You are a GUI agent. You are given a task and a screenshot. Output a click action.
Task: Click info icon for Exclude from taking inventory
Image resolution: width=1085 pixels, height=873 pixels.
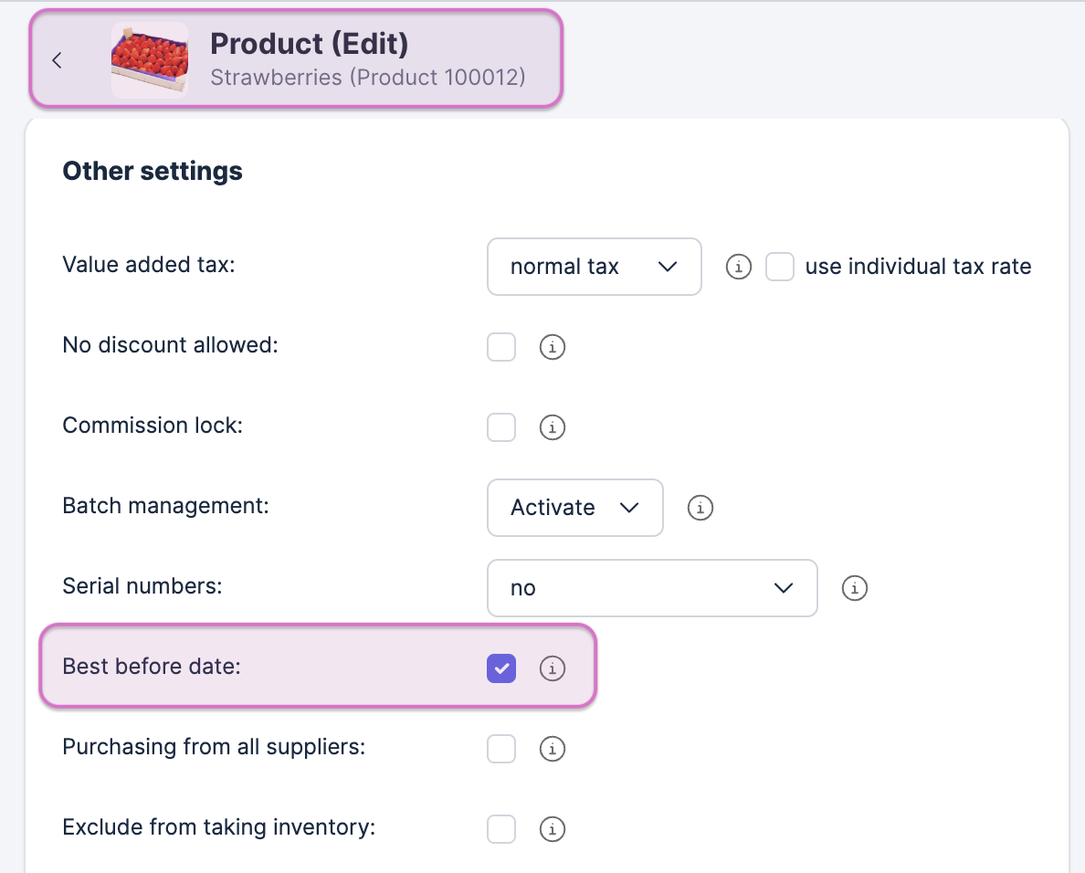click(552, 829)
